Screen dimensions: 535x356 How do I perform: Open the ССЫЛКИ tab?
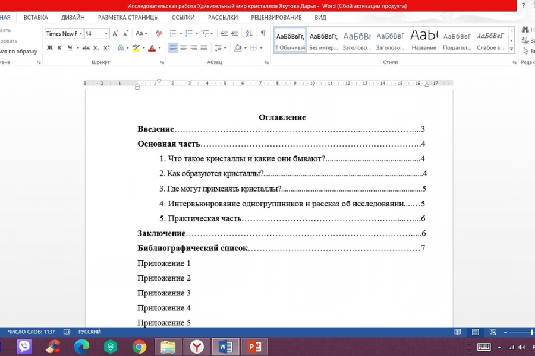[x=183, y=17]
